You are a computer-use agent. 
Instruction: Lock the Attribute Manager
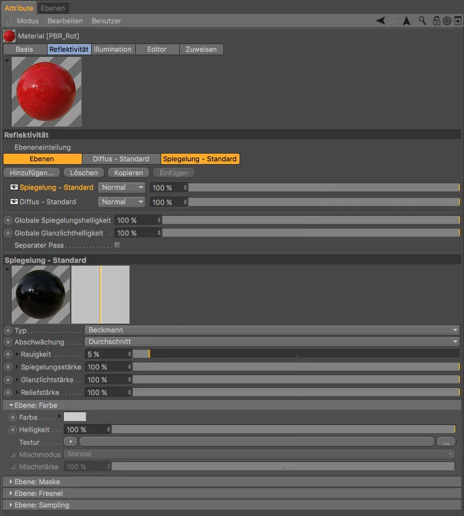tap(437, 21)
